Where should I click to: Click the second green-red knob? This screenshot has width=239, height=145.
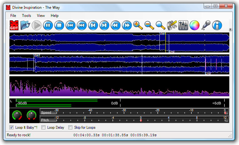coord(32,115)
